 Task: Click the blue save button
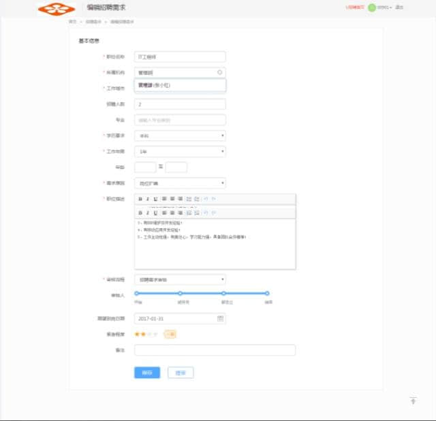pyautogui.click(x=146, y=373)
